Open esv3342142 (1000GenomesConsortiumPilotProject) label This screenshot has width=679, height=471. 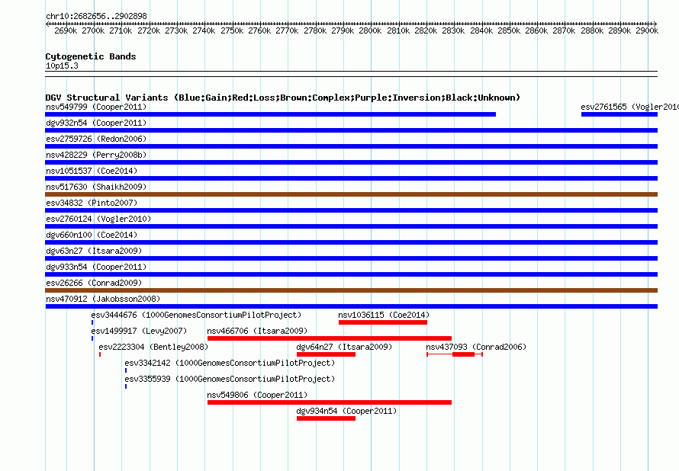(230, 363)
